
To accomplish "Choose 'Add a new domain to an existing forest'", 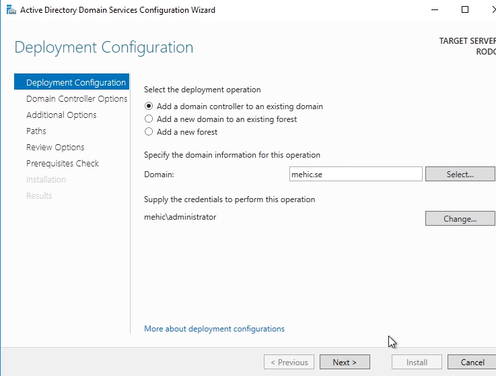I will (149, 119).
